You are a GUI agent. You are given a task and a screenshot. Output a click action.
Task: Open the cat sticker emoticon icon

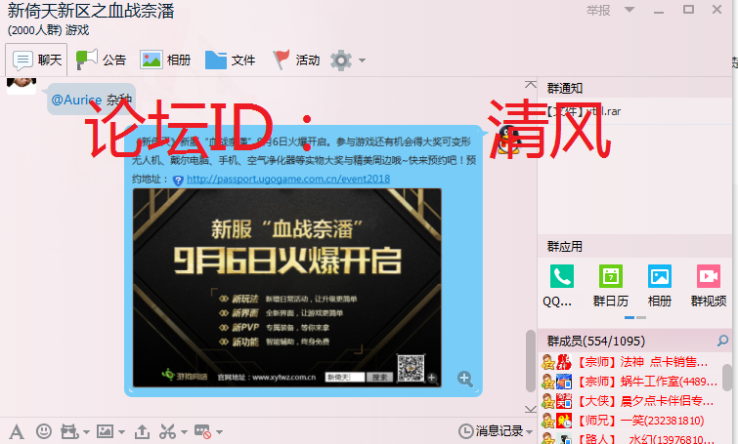(69, 431)
